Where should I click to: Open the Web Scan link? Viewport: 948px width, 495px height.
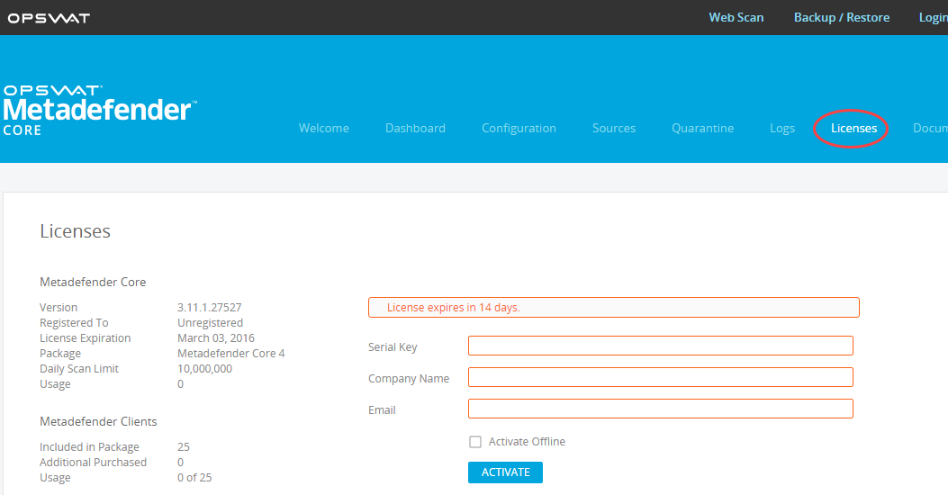tap(736, 17)
